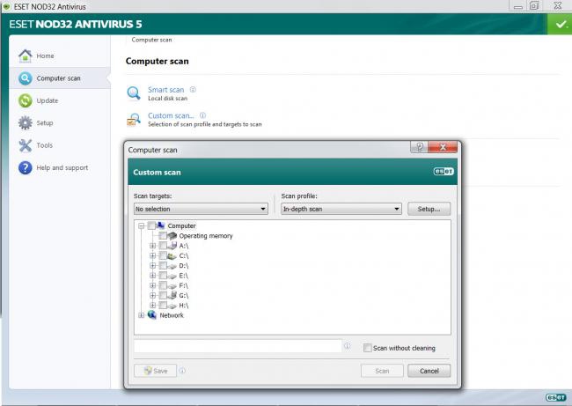Check the E:\ drive checkbox

pyautogui.click(x=163, y=276)
